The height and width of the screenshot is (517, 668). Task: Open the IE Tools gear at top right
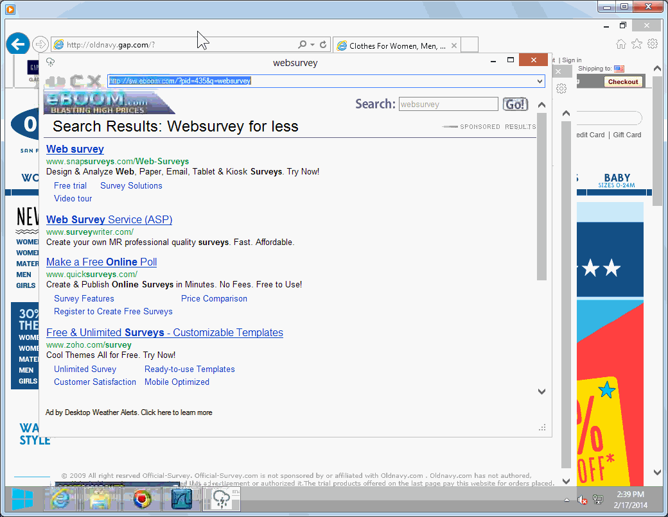click(652, 44)
